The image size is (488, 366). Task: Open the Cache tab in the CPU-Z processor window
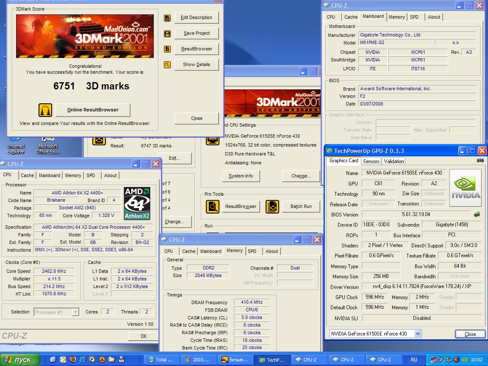(27, 175)
